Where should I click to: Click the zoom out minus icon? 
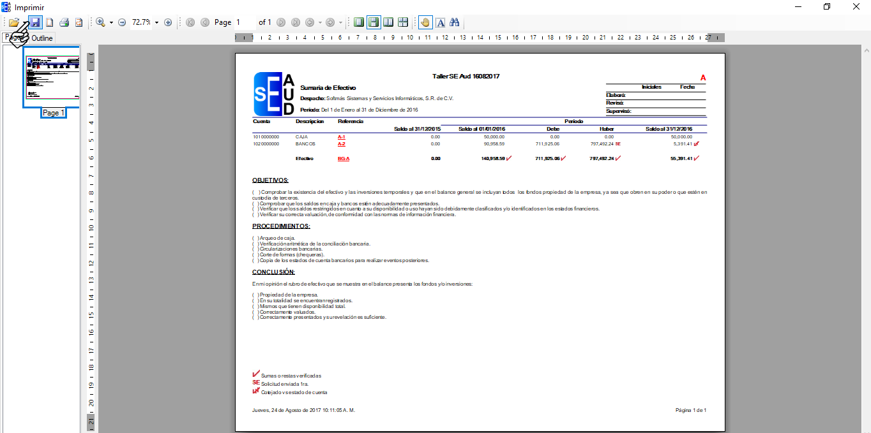[122, 22]
